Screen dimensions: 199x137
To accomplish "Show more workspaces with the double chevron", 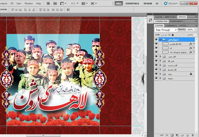I will pyautogui.click(x=157, y=3).
